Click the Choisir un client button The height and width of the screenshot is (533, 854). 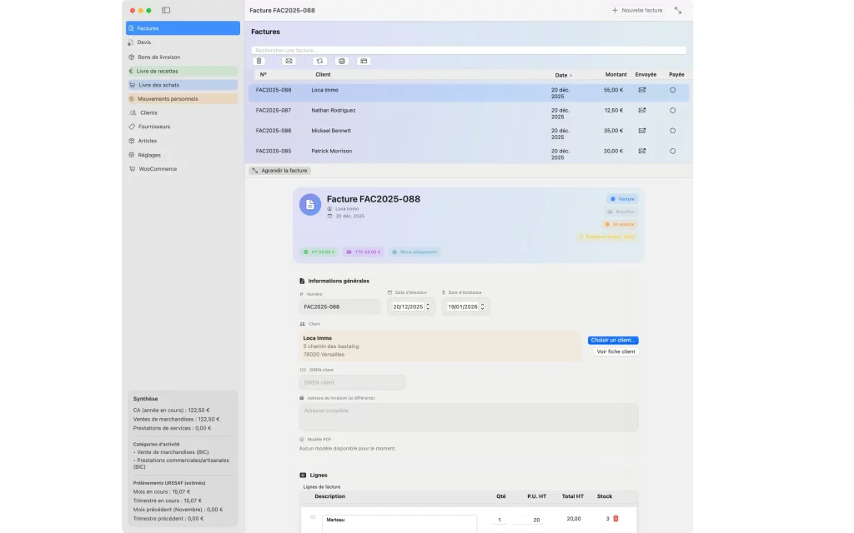(x=614, y=340)
